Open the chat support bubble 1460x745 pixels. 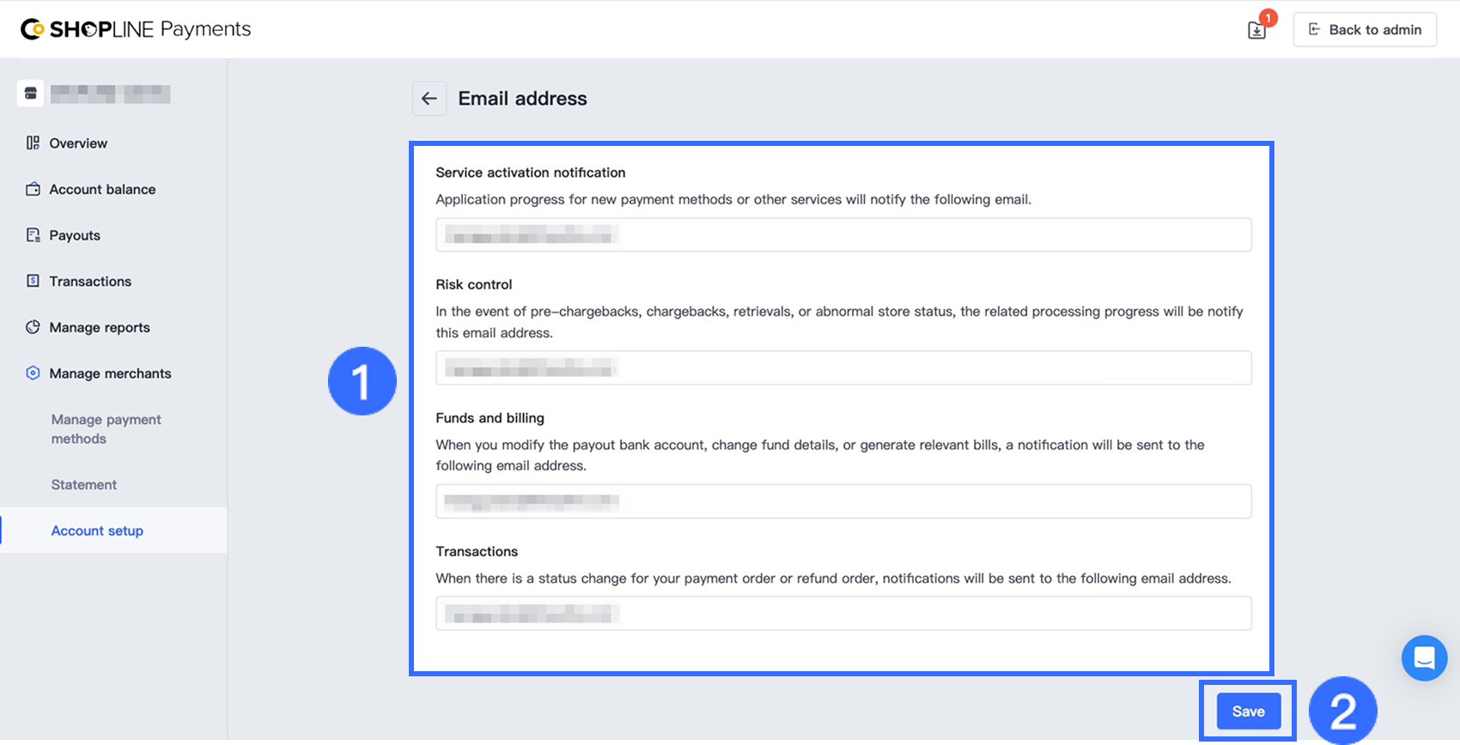pyautogui.click(x=1425, y=658)
